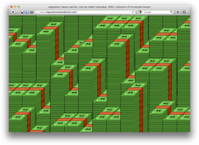Click the magnifying glass search icon
Viewport: 199px width, 145px height.
(x=171, y=12)
